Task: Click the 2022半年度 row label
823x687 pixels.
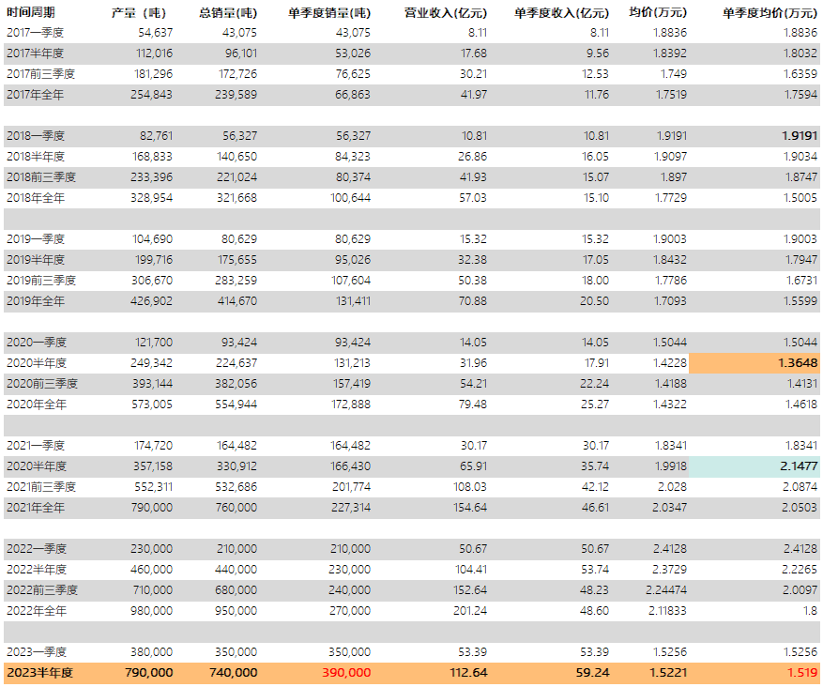Action: pyautogui.click(x=37, y=570)
